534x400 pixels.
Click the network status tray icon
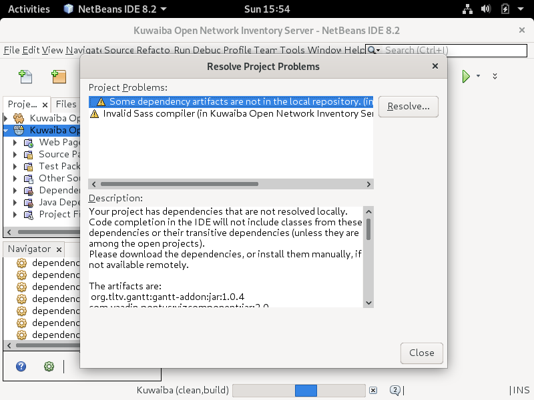click(467, 9)
